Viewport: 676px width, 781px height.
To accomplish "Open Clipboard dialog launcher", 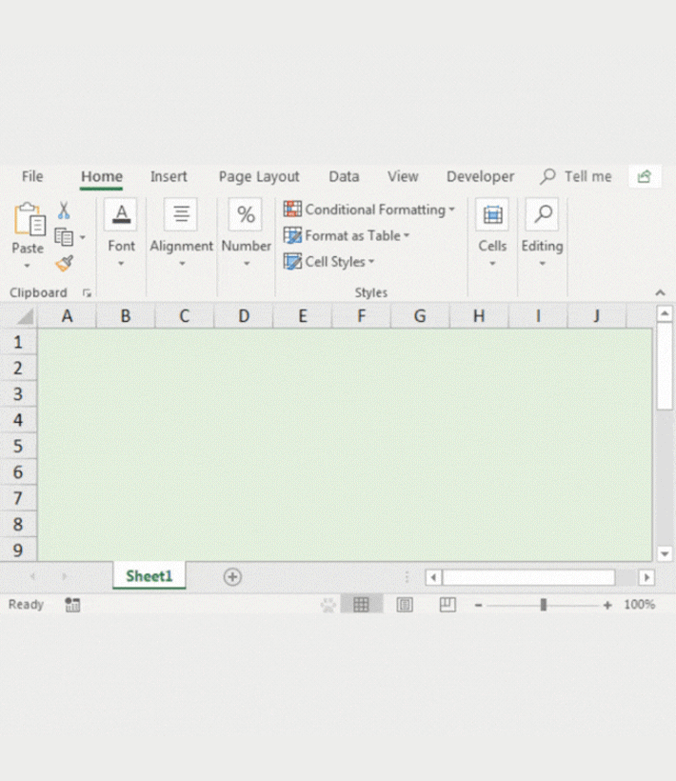I will pyautogui.click(x=87, y=293).
